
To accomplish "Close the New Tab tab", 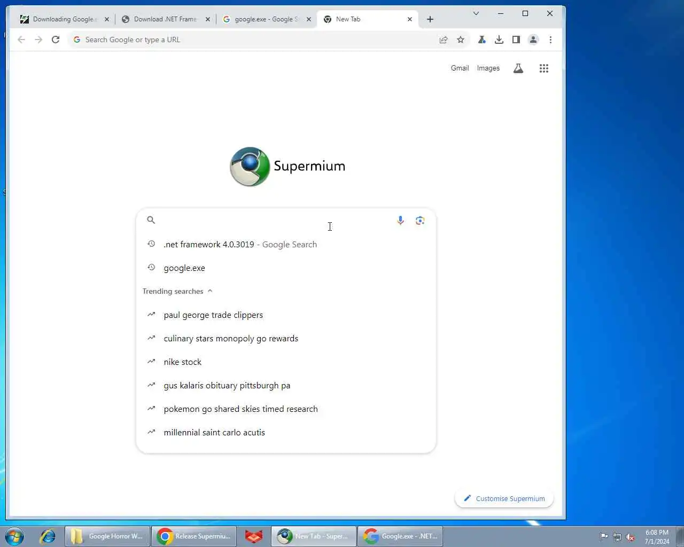I will point(410,19).
